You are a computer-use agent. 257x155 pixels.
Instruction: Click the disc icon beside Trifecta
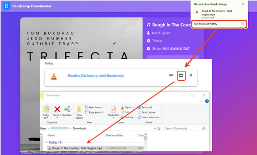tap(148, 41)
